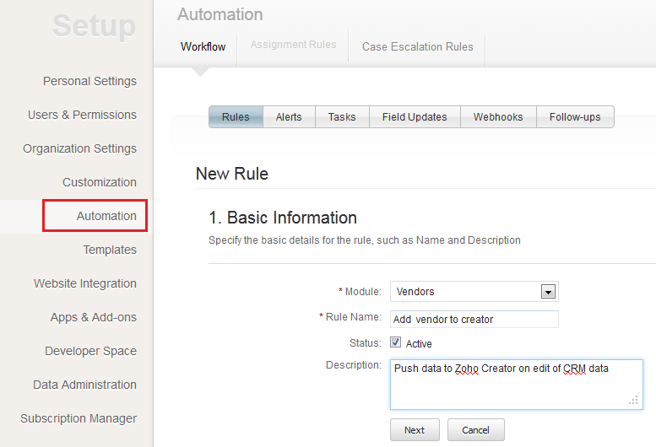This screenshot has height=447, width=656.
Task: Click the Rule Name input field
Action: (x=474, y=320)
